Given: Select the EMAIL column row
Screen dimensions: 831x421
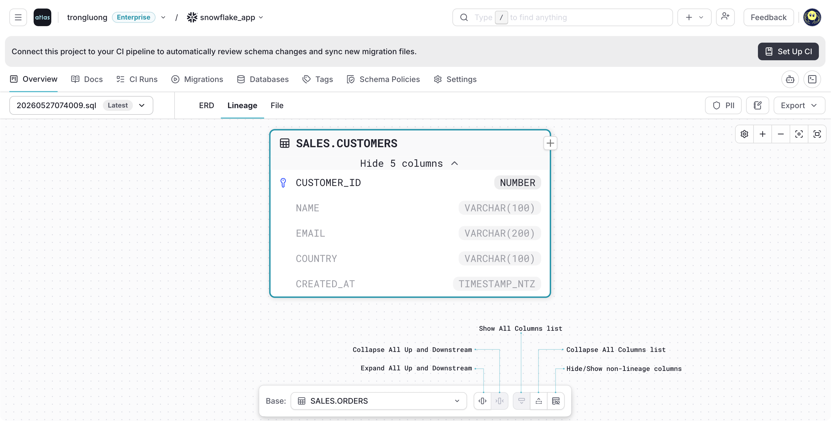Looking at the screenshot, I should tap(410, 233).
